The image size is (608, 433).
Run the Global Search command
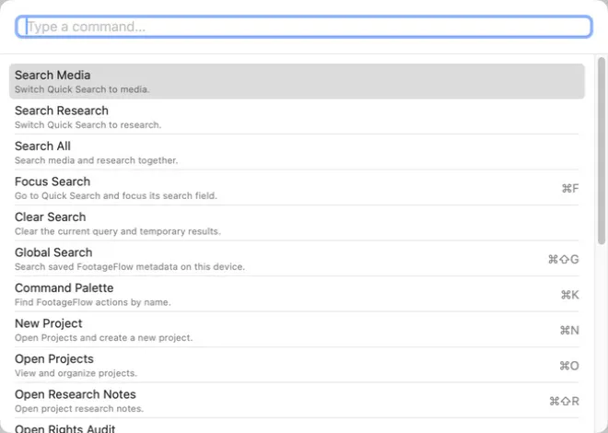coord(297,259)
